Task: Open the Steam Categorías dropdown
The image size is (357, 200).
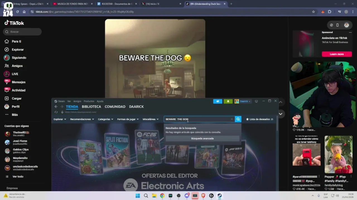Action: click(x=105, y=119)
